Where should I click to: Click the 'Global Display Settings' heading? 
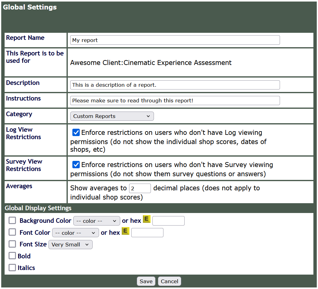coord(38,208)
